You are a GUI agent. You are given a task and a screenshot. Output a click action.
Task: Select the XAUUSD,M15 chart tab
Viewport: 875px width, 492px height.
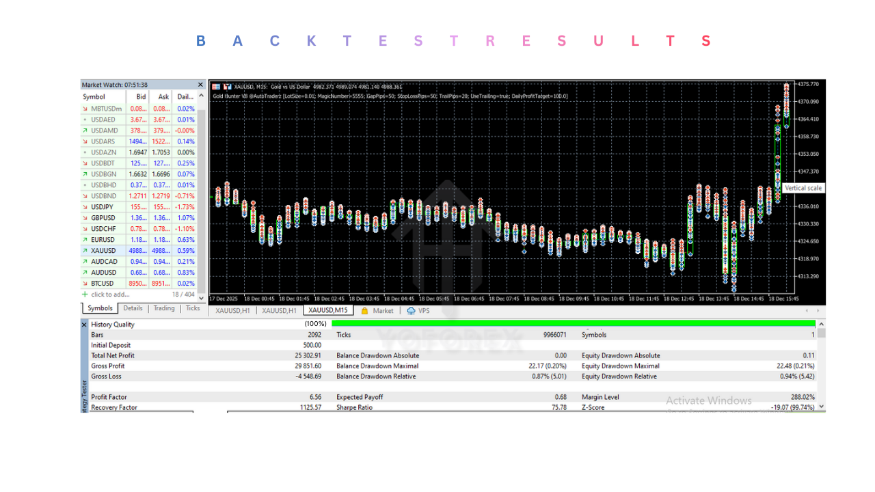coord(328,310)
